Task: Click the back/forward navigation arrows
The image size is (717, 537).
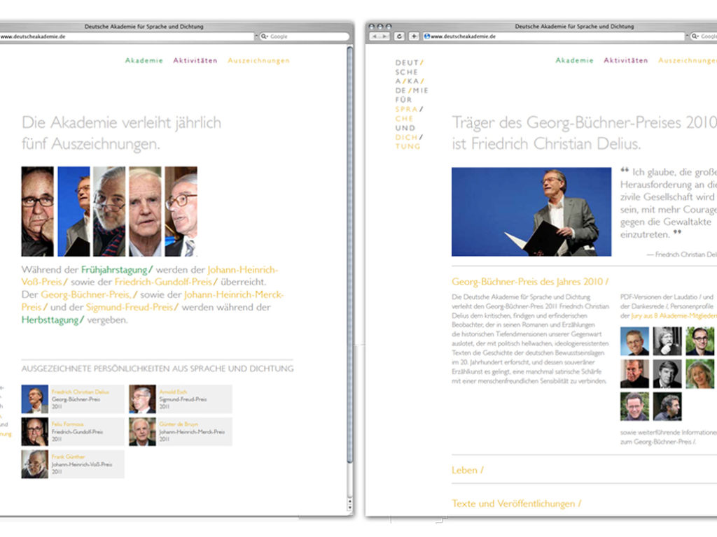Action: (x=380, y=36)
